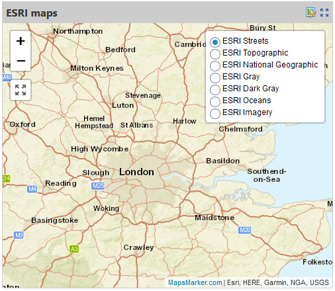Open the MapsMarker.com attribution link
This screenshot has height=291, width=335.
coord(195,282)
